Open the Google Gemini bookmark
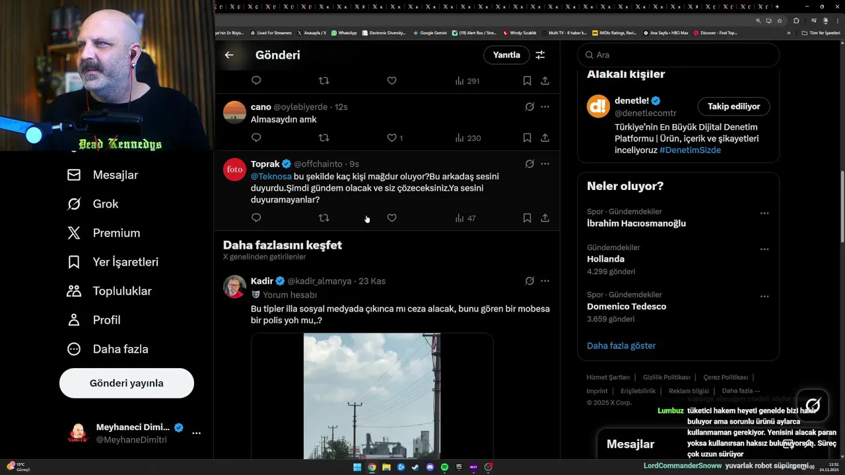 point(430,32)
